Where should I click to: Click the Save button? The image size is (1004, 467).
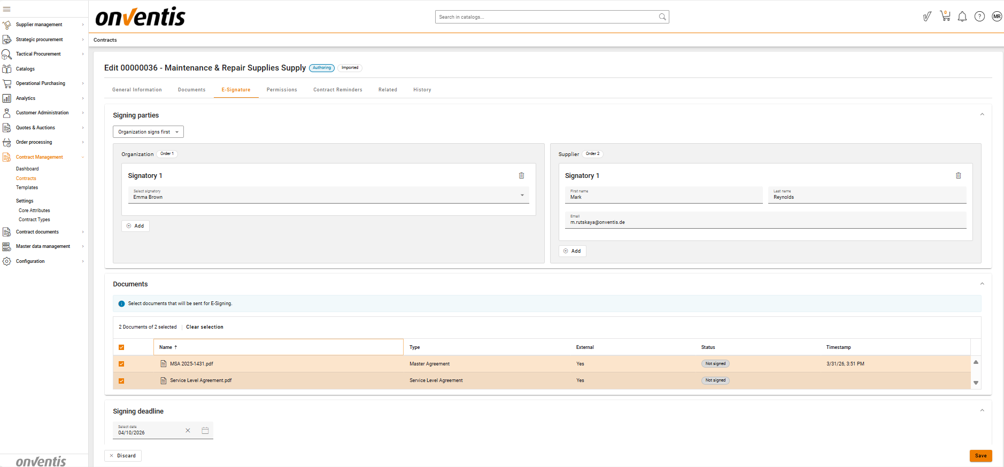pos(980,456)
